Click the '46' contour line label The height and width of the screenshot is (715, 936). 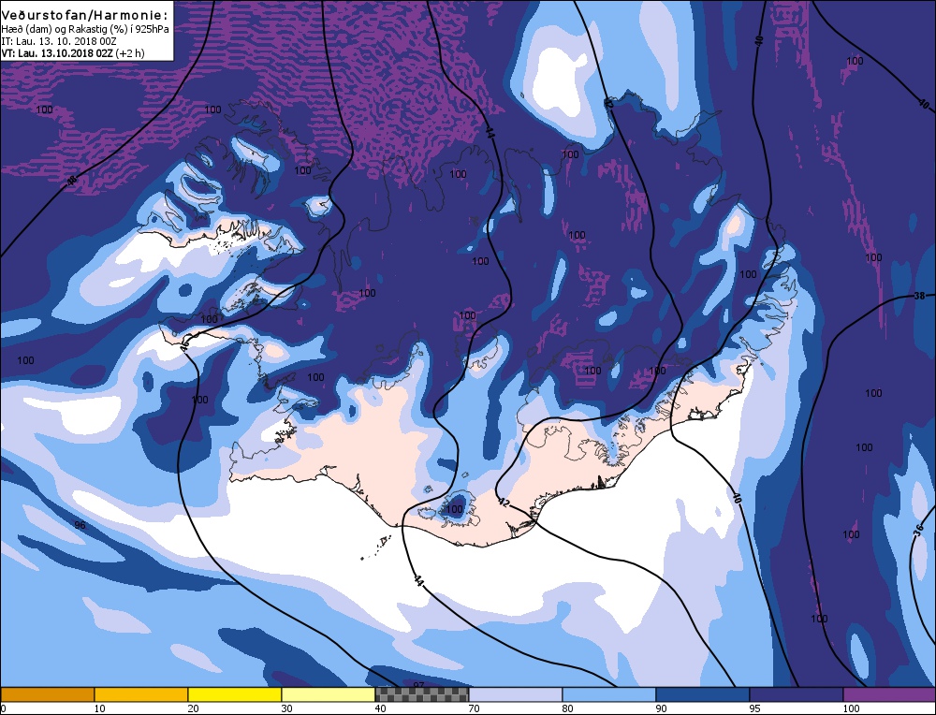[x=184, y=344]
